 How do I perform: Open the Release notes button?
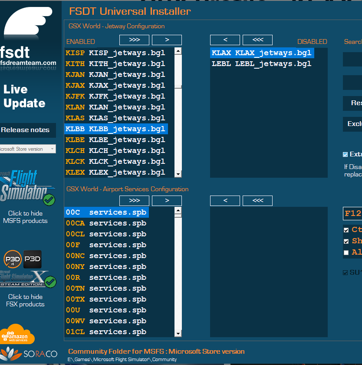click(25, 130)
